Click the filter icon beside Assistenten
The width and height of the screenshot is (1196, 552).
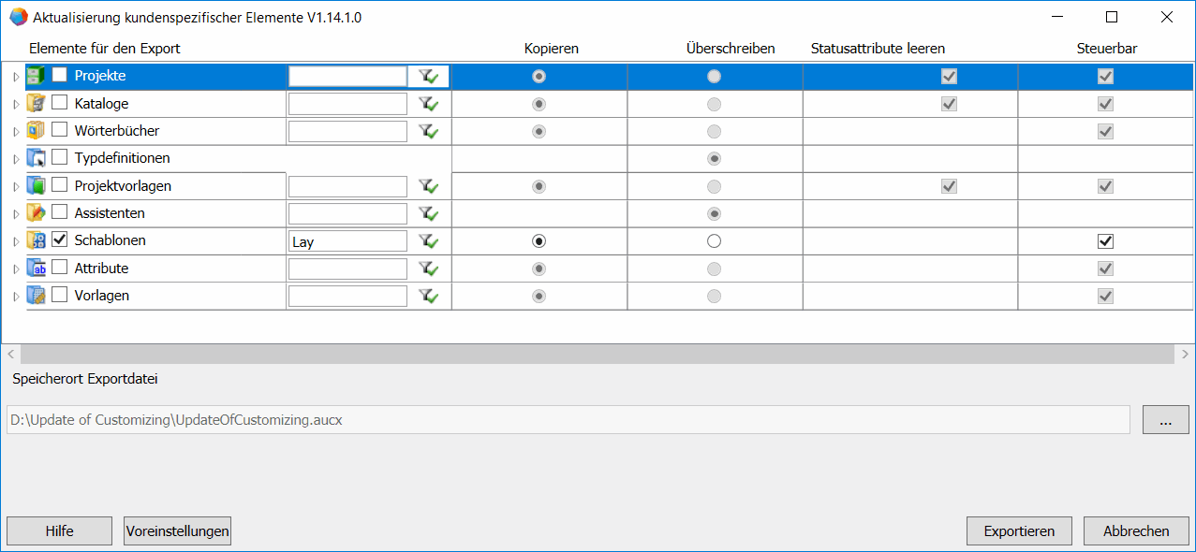429,213
